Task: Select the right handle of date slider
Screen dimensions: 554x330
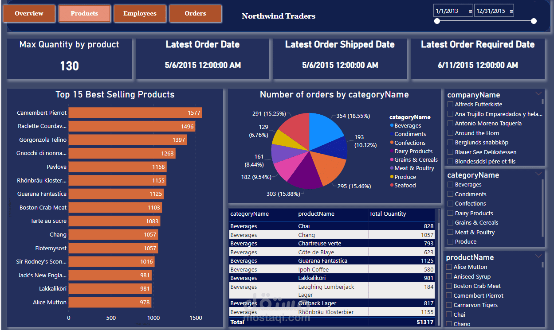Action: (534, 21)
